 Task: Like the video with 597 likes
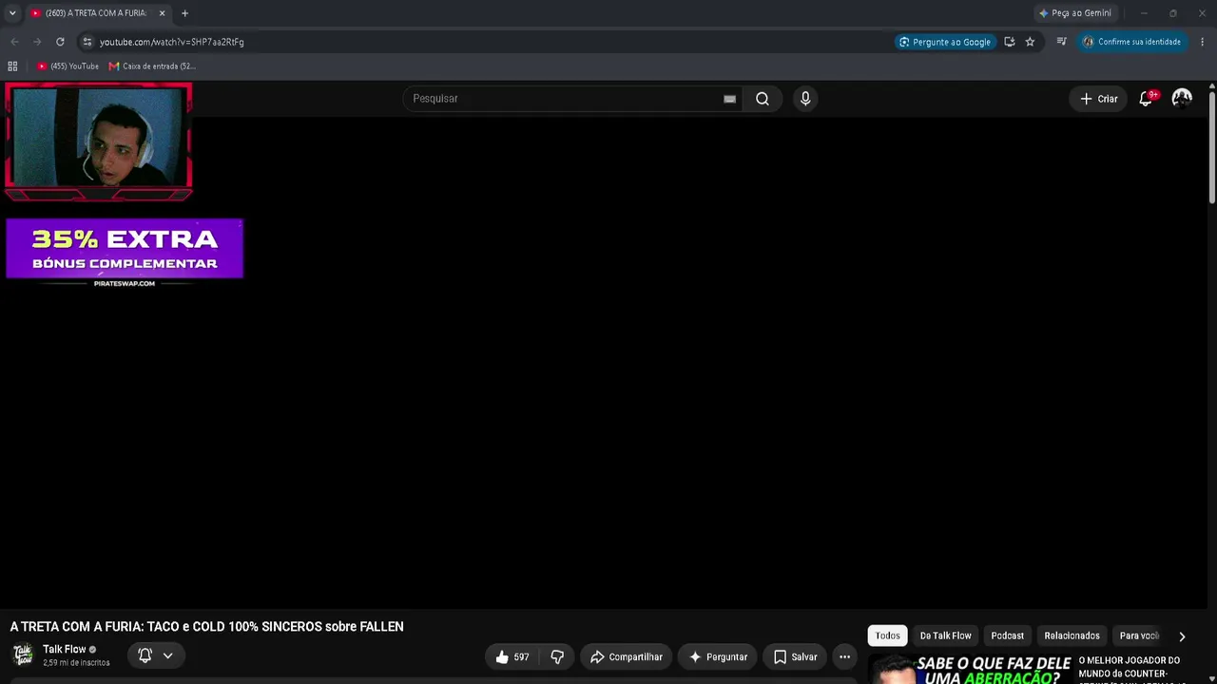pyautogui.click(x=512, y=657)
